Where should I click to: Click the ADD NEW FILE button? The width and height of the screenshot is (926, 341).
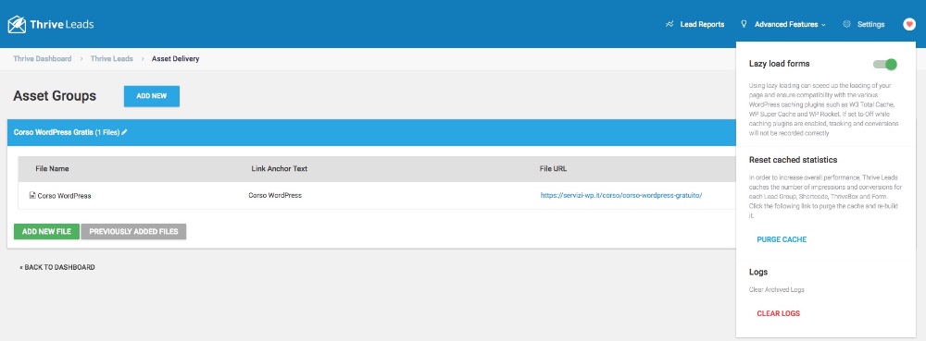point(46,231)
